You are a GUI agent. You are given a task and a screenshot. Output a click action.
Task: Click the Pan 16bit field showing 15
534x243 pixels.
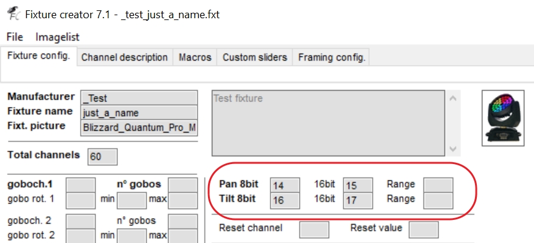tap(358, 185)
